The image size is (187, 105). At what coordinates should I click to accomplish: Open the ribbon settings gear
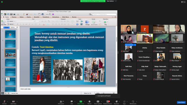point(115,17)
